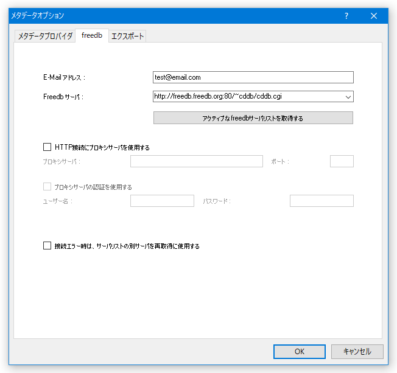Click the パスワード input field
This screenshot has width=397, height=373.
pyautogui.click(x=321, y=201)
